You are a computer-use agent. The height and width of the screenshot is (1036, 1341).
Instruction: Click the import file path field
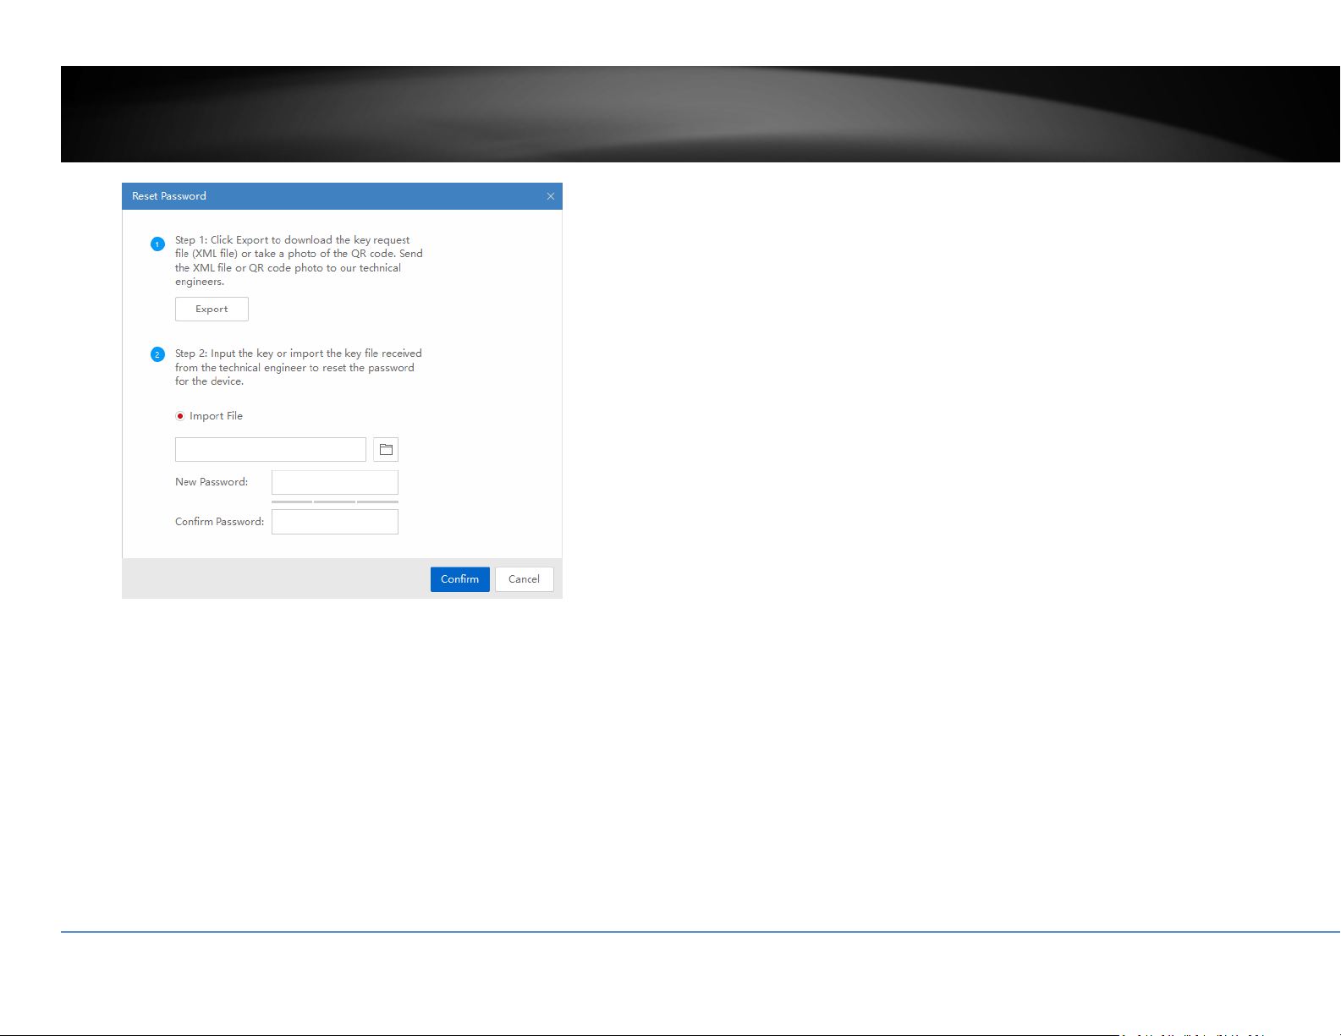point(271,449)
